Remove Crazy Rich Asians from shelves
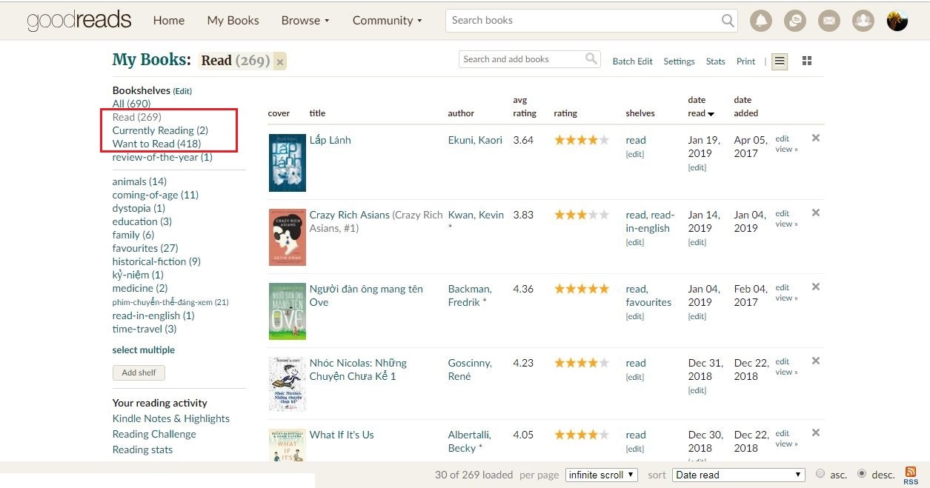 [x=816, y=213]
